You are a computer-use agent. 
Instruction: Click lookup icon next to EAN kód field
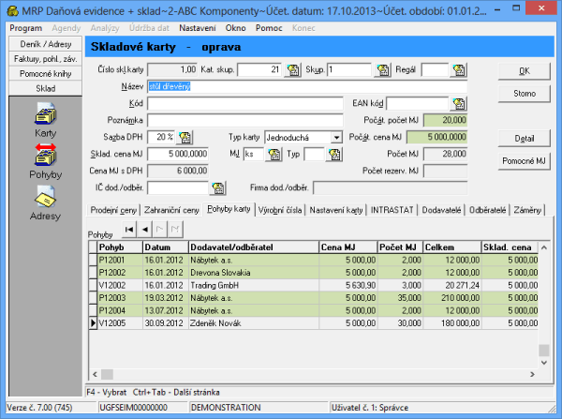click(x=458, y=103)
